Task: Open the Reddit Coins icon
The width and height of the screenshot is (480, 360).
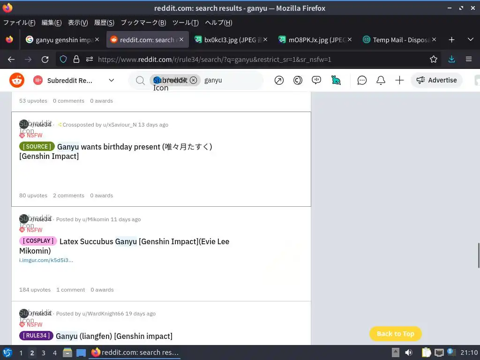Action: click(298, 80)
